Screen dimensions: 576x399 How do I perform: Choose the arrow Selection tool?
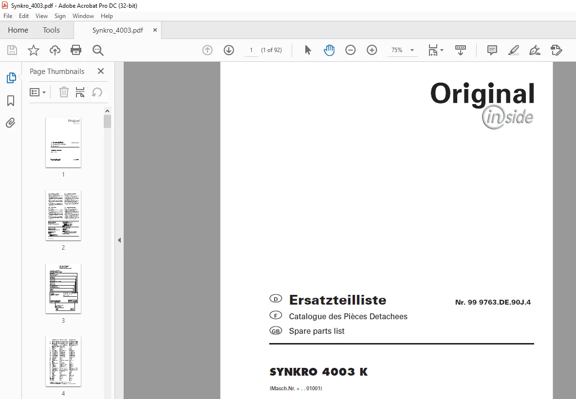pos(308,50)
